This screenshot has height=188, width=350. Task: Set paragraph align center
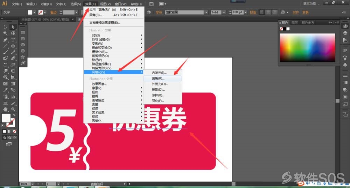pos(268,12)
